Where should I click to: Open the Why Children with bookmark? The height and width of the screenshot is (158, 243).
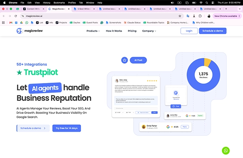pyautogui.click(x=203, y=23)
